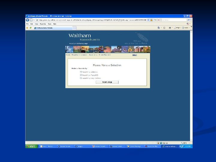This screenshot has height=162, width=216.
Task: Open the Tools menu
Action: (x=49, y=24)
